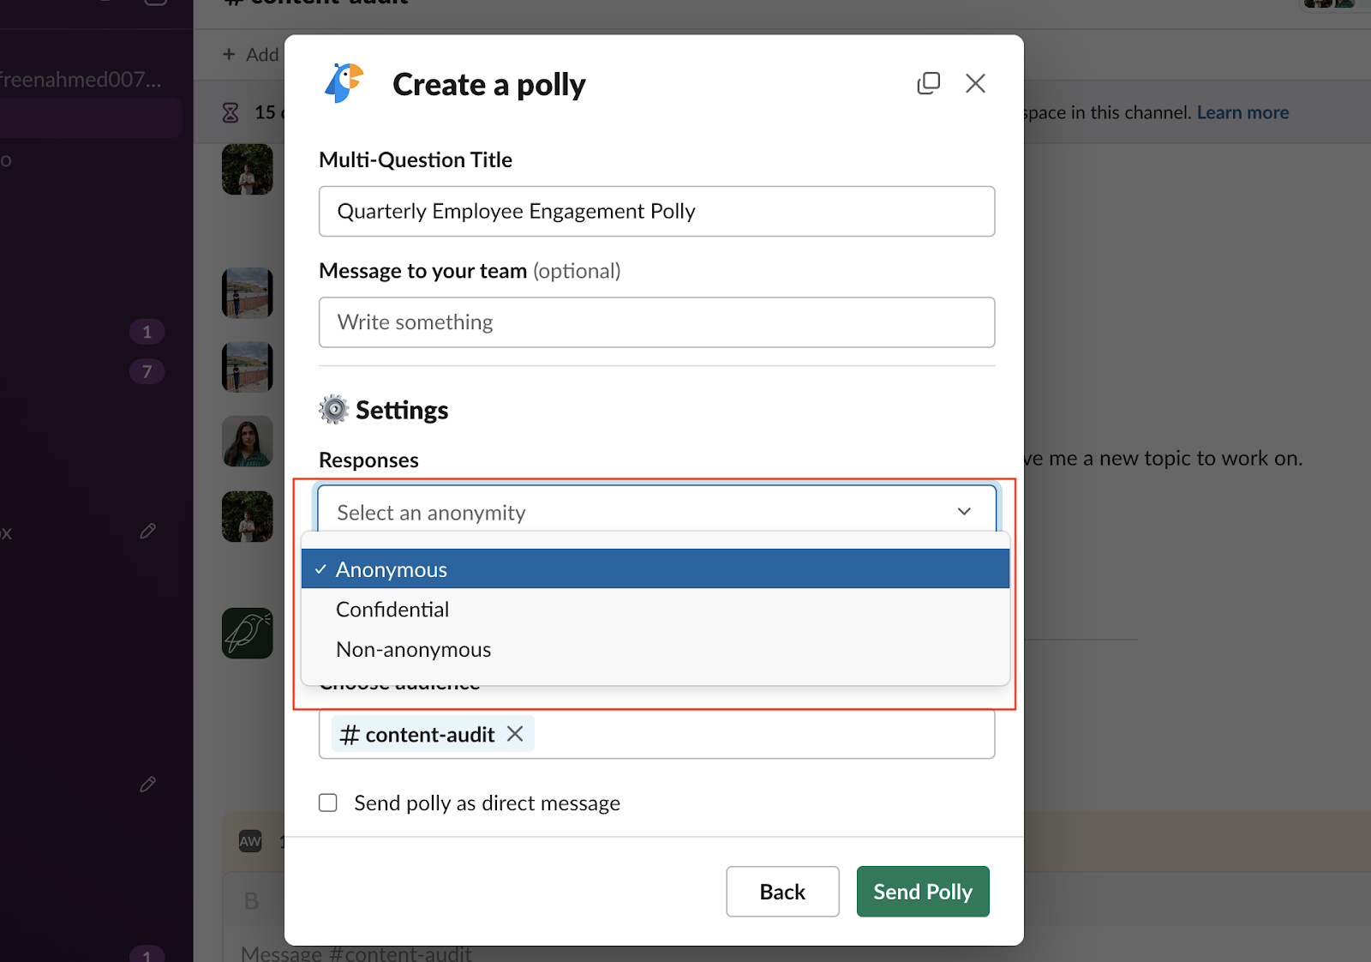The width and height of the screenshot is (1371, 962).
Task: Click the Write something message field
Action: pos(656,322)
